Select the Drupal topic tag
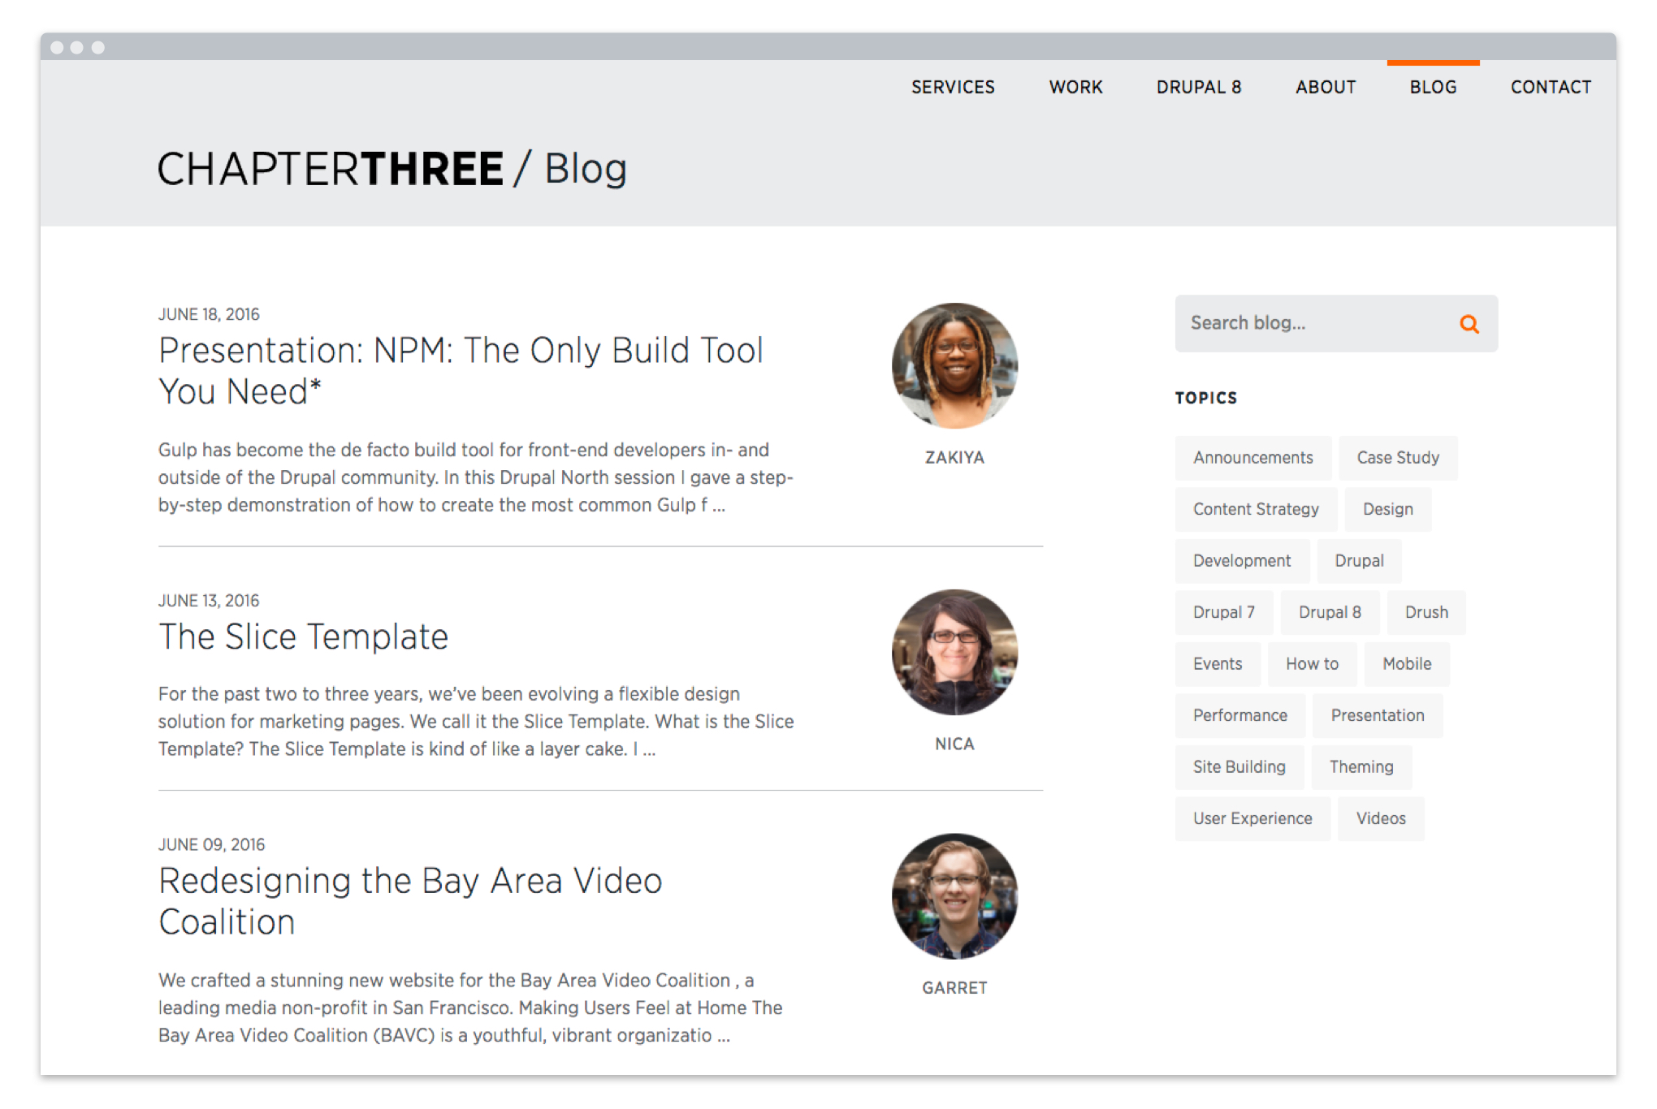This screenshot has height=1109, width=1657. pos(1359,561)
